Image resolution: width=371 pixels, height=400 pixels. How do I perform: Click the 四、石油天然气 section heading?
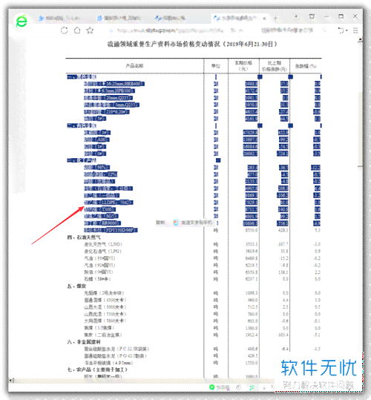pos(84,237)
